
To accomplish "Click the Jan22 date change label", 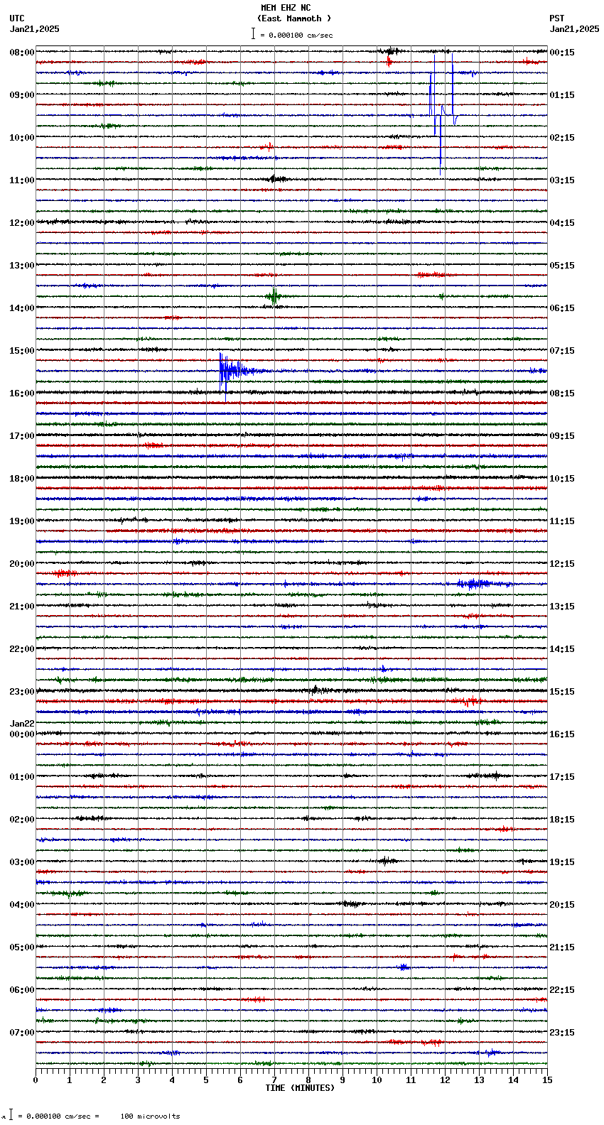I will tap(22, 724).
